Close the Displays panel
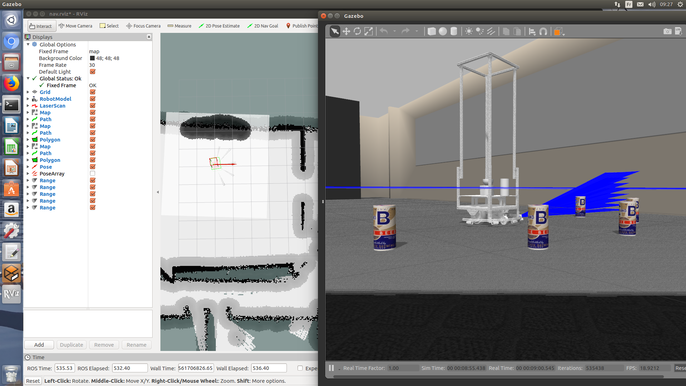The width and height of the screenshot is (686, 386). (149, 37)
